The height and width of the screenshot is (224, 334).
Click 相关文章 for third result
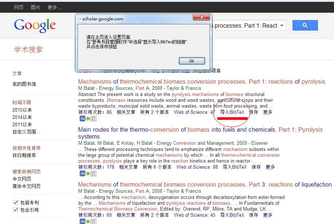(126, 215)
